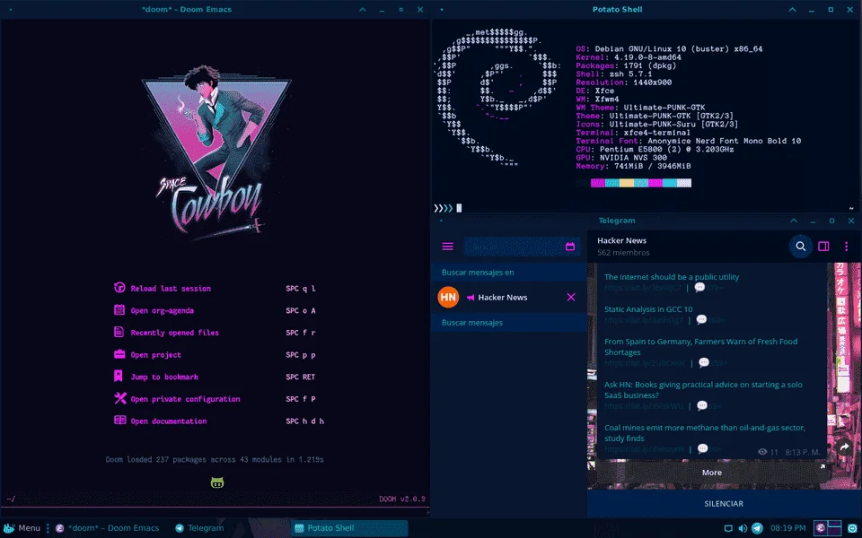862x538 pixels.
Task: Click the search icon in Hacker News chat header
Action: tap(800, 247)
